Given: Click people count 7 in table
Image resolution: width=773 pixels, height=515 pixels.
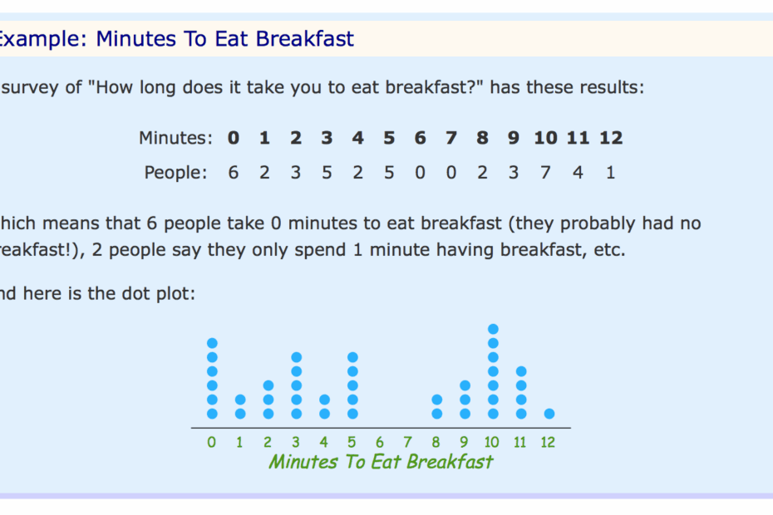Looking at the screenshot, I should click(x=545, y=173).
